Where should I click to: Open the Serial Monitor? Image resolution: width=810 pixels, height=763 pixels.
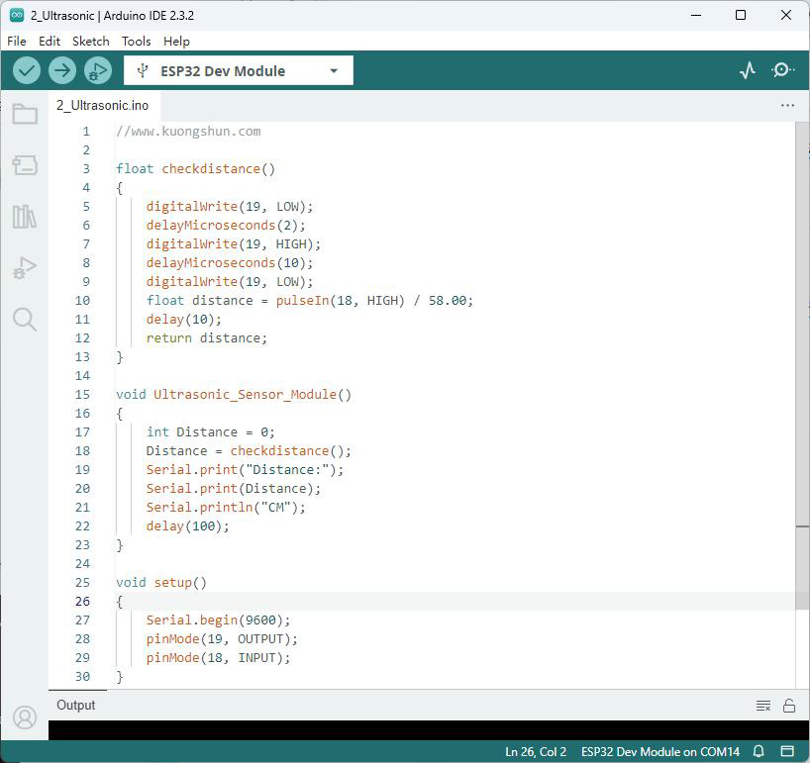(782, 70)
